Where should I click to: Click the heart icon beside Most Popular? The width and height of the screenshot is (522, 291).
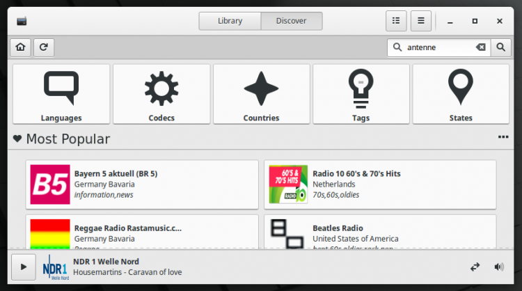[x=17, y=139]
